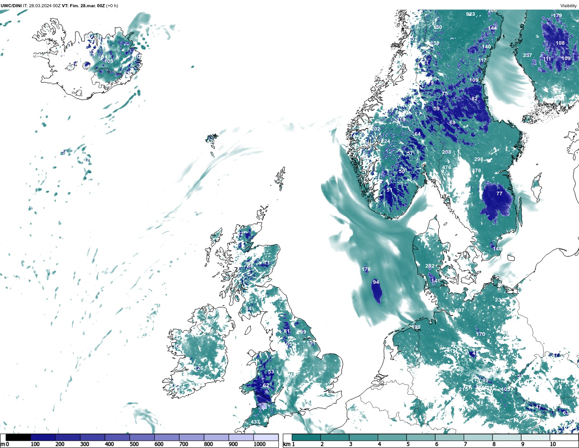Image resolution: width=579 pixels, height=448 pixels.
Task: Select the black 0–100 m legend swatch
Action: (18, 438)
